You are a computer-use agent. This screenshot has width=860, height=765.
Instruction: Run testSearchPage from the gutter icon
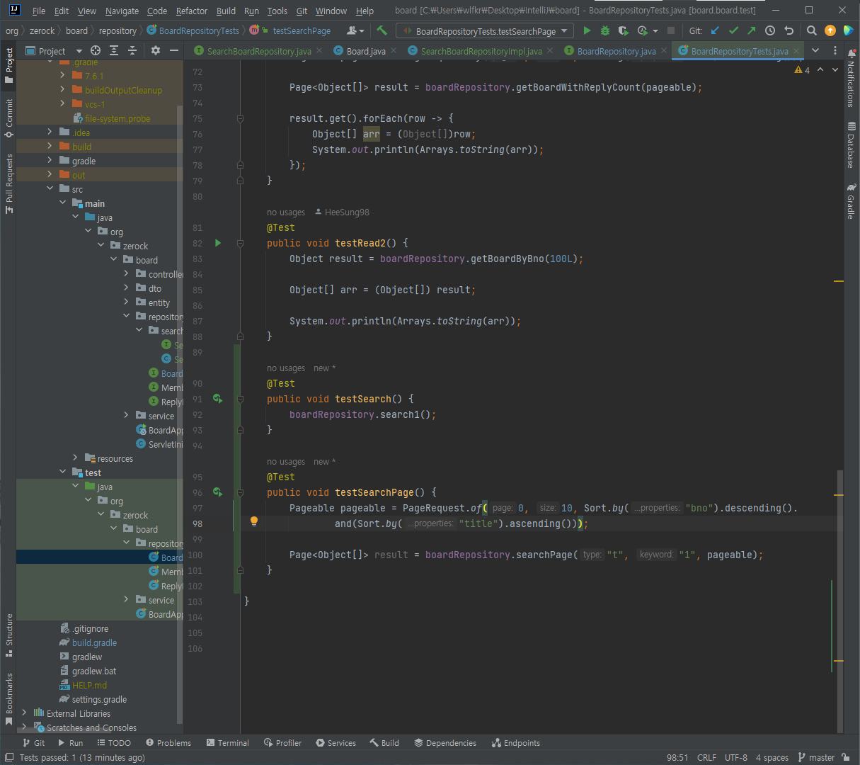point(218,492)
